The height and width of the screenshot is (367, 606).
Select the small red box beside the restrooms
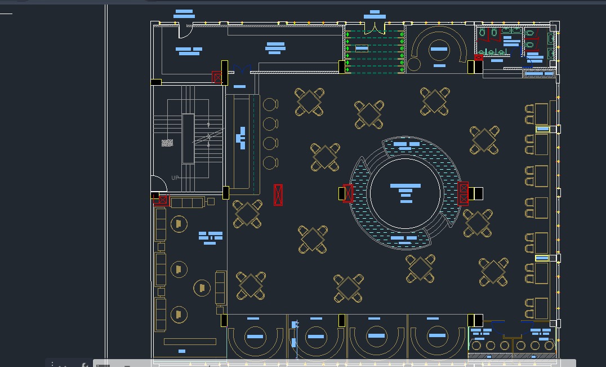(479, 57)
